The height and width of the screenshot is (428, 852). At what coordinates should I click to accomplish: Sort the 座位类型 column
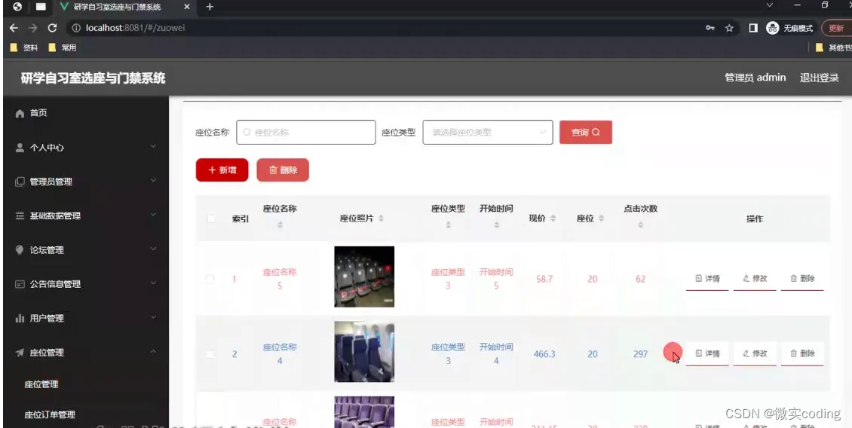point(449,225)
